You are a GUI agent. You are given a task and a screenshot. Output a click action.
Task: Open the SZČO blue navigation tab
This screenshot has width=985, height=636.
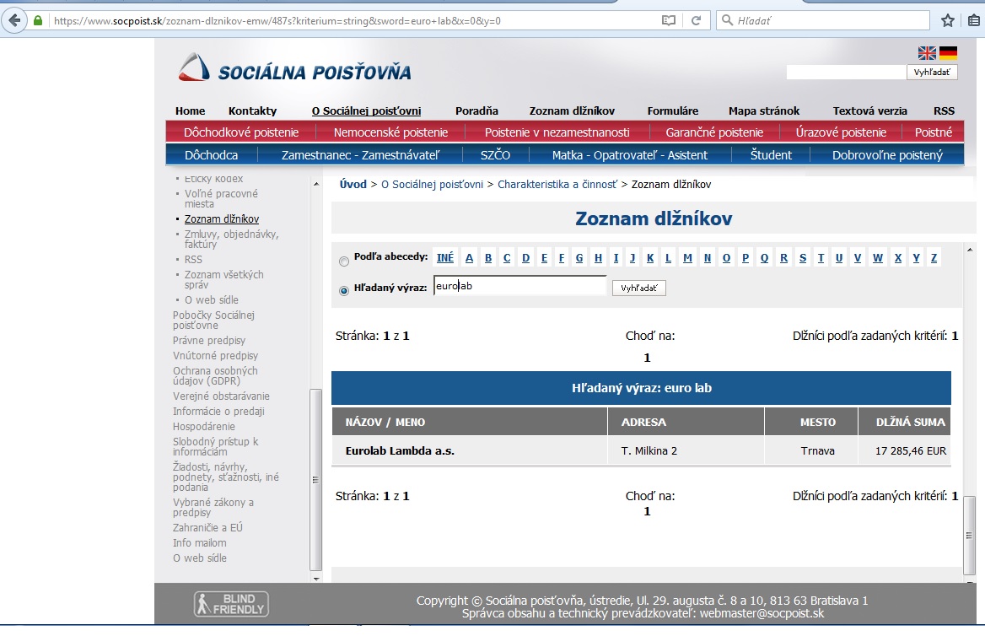click(x=495, y=155)
